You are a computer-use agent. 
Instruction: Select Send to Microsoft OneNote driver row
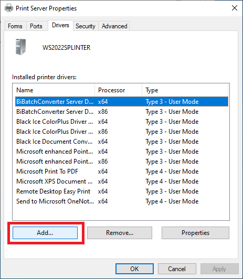click(122, 201)
